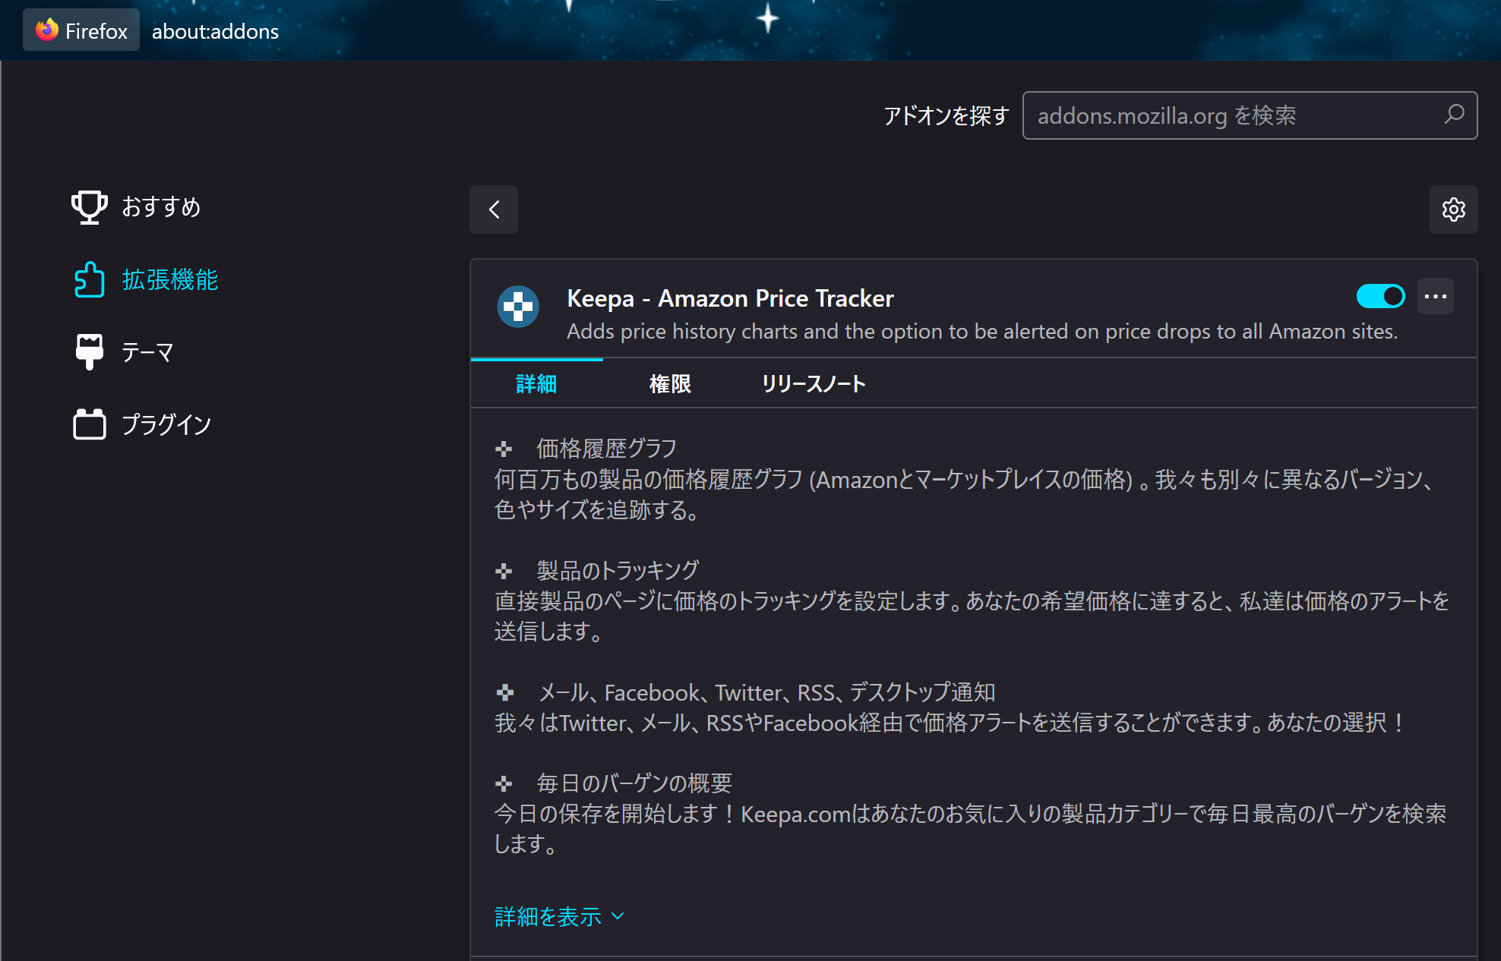Click the puzzle piece icon for 拡張機能

click(90, 279)
